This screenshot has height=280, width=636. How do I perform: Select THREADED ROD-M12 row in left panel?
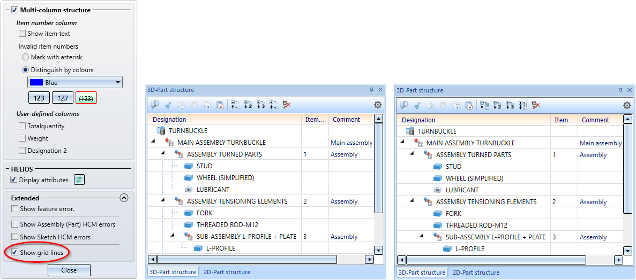261,224
